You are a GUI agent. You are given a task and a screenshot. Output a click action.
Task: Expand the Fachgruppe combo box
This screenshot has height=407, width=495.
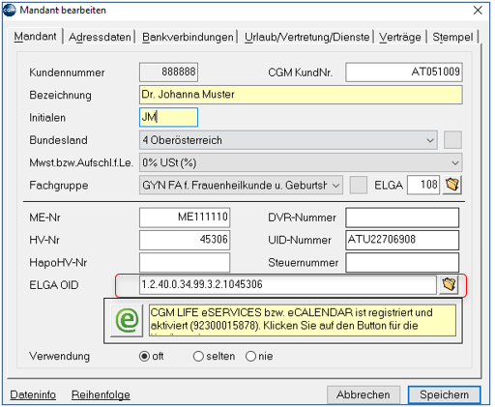pos(241,186)
